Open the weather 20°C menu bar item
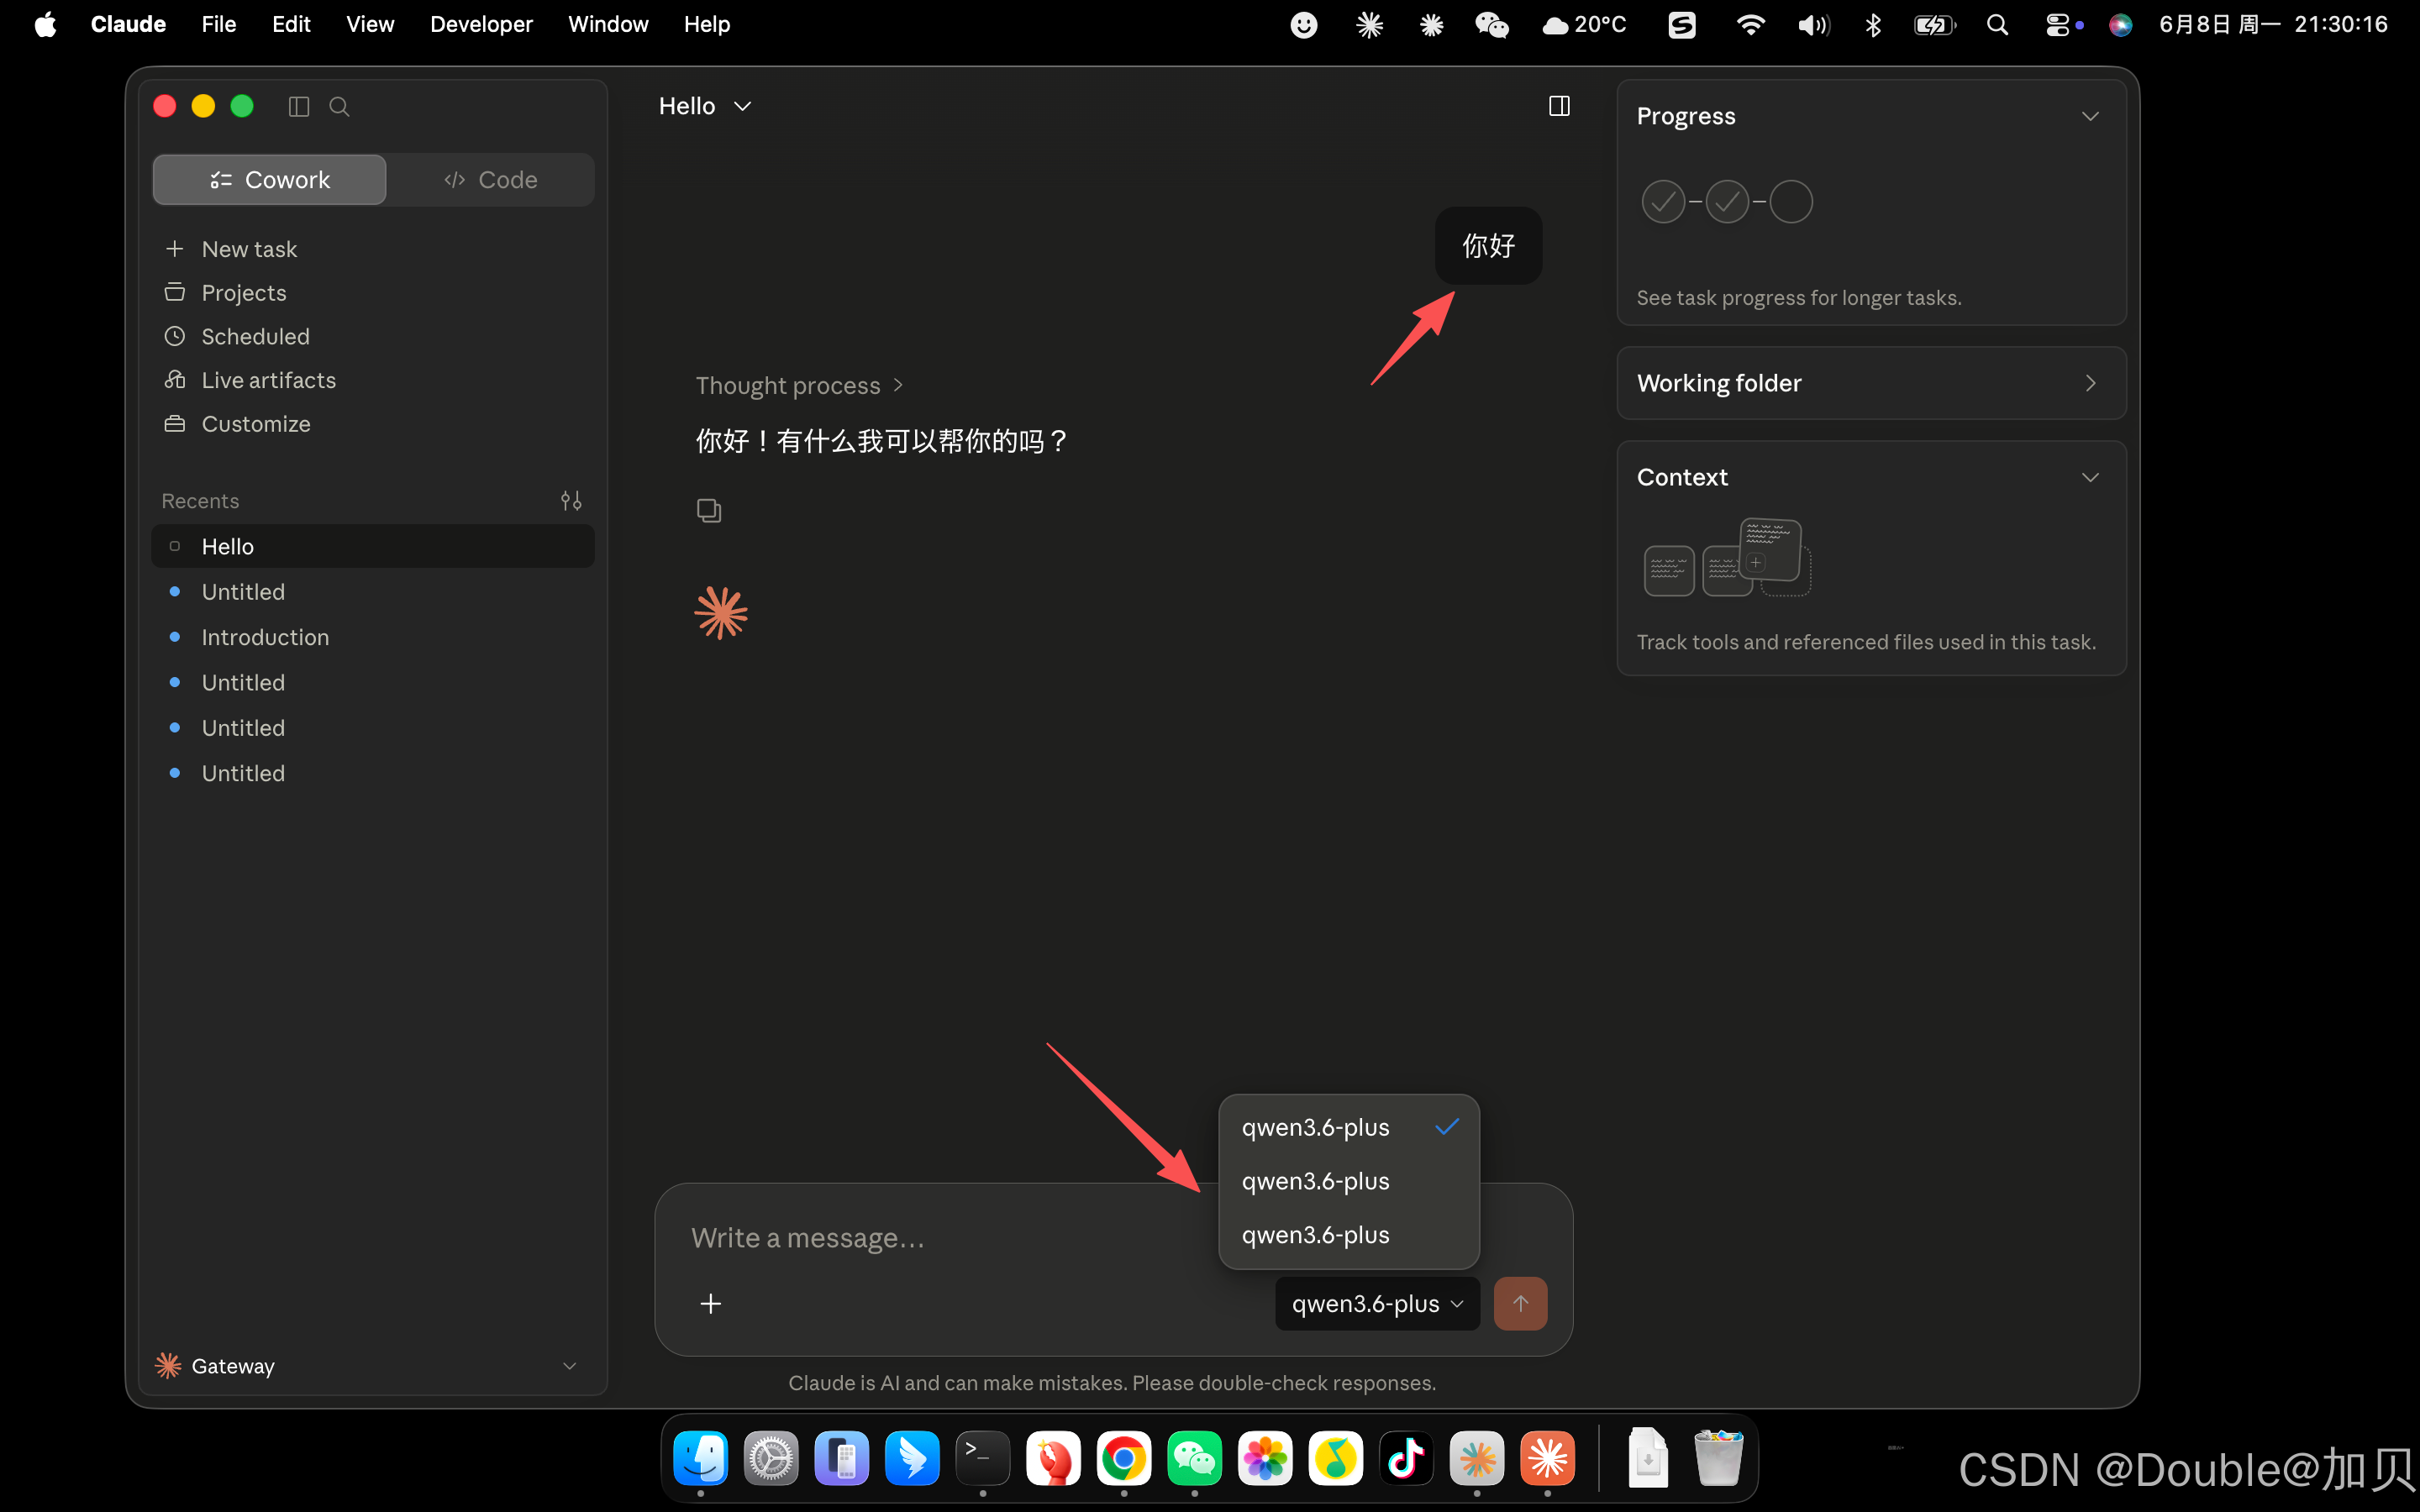Image resolution: width=2420 pixels, height=1512 pixels. [x=1584, y=25]
